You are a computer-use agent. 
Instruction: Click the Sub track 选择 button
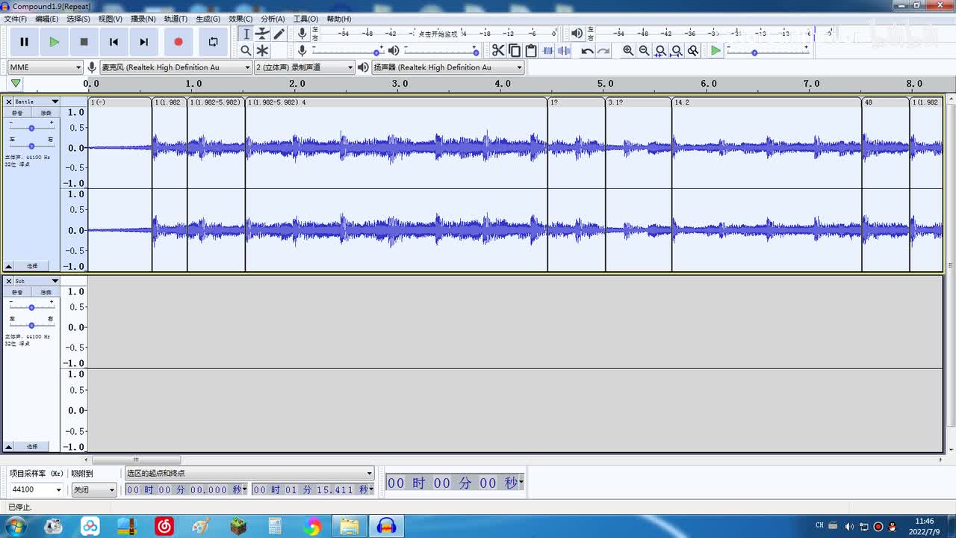[x=32, y=446]
